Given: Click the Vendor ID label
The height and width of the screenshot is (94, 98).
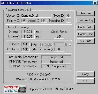Looking at the screenshot, I should [13, 16].
